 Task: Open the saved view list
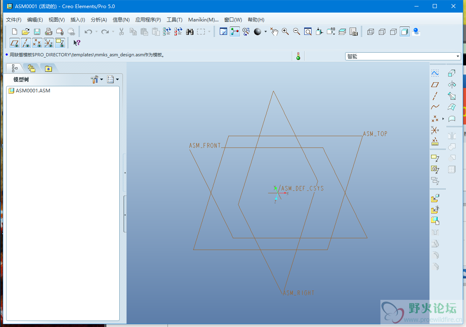(x=331, y=32)
